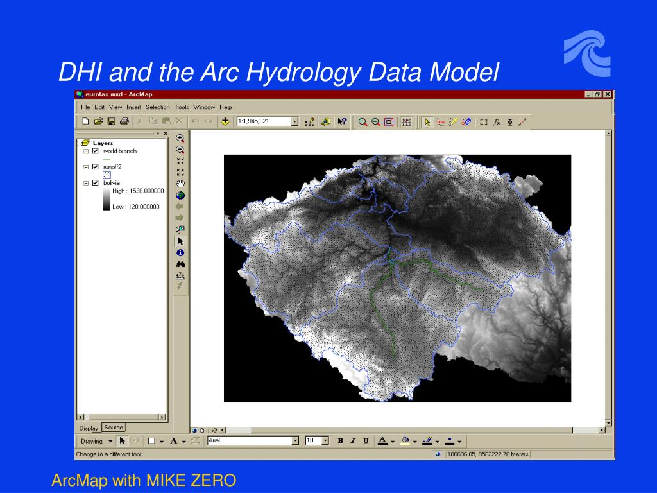Open the map scale dropdown
Image resolution: width=657 pixels, height=493 pixels.
[x=295, y=121]
